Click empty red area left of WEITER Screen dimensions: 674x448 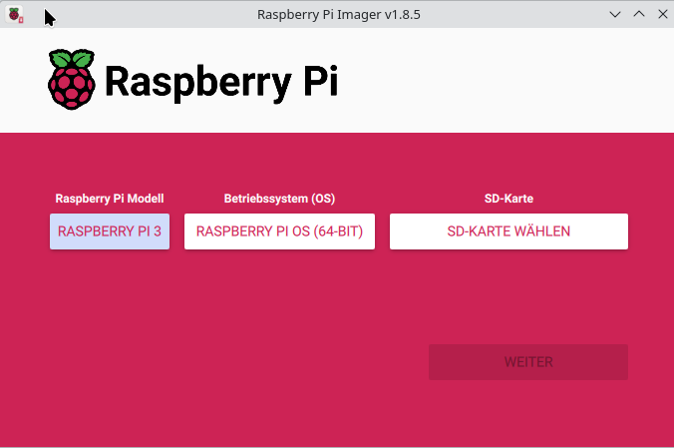pos(249,362)
